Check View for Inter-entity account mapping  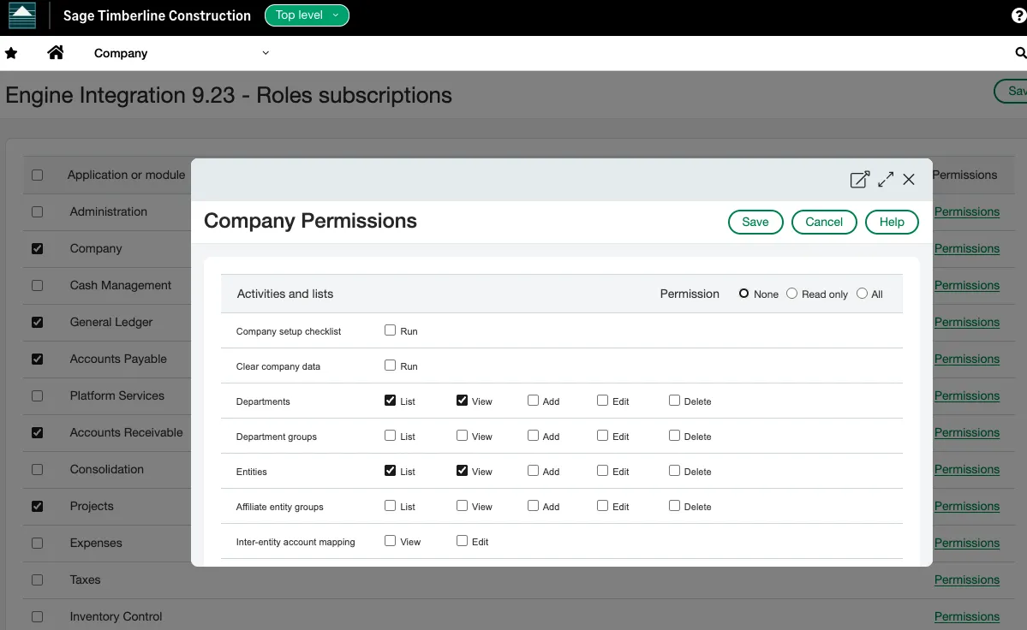click(391, 540)
